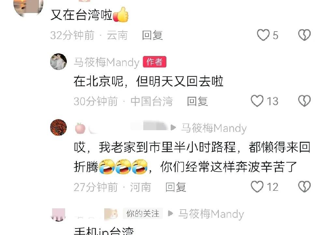Dislike the author's 在北京呢 reply
This screenshot has height=235, width=327.
(x=305, y=101)
